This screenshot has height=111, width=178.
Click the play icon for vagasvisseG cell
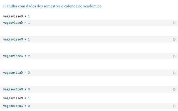[x=174, y=56]
